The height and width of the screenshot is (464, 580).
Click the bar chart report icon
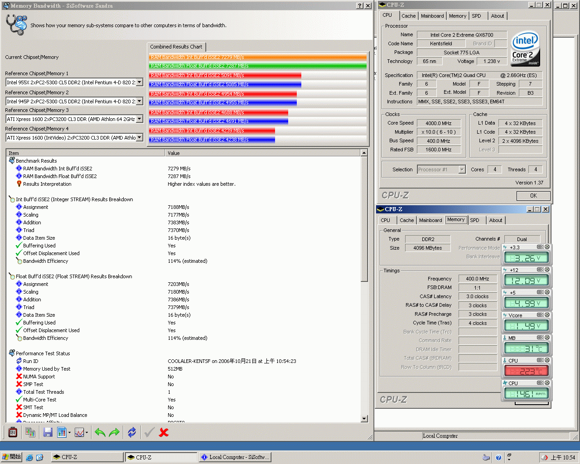62,432
